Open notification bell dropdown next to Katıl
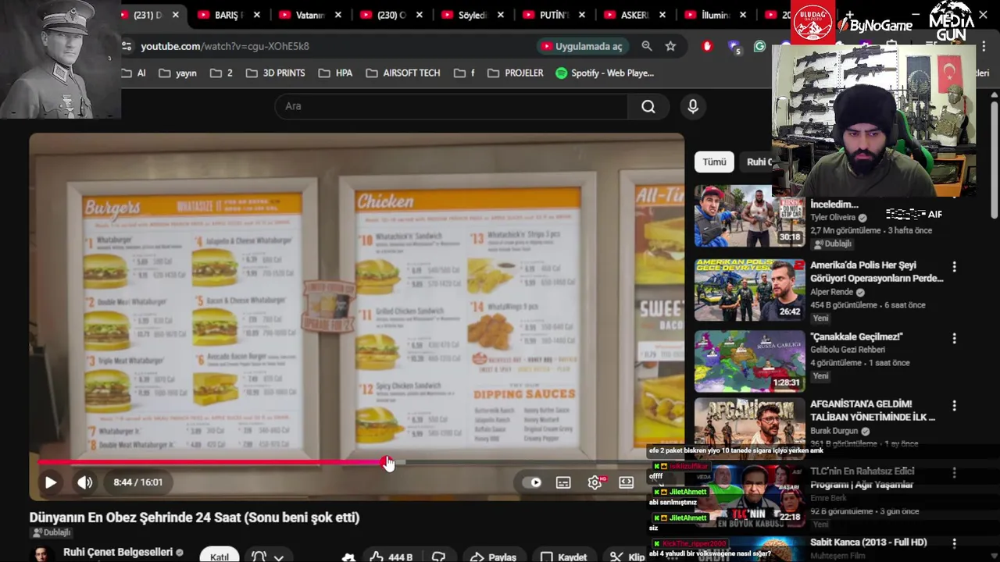 (267, 556)
